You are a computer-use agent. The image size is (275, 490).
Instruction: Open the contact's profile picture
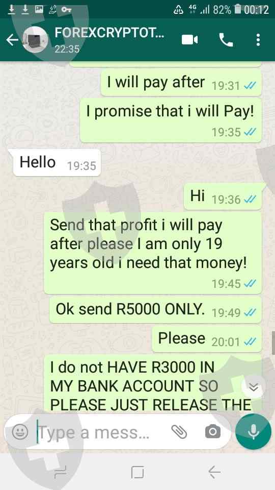(x=36, y=40)
